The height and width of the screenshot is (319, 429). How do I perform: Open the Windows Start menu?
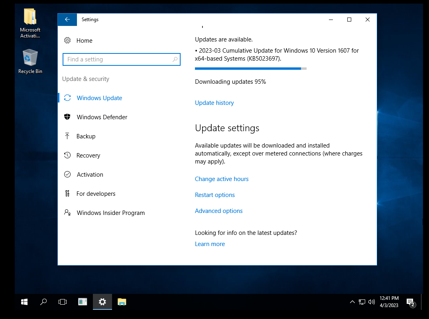point(24,302)
